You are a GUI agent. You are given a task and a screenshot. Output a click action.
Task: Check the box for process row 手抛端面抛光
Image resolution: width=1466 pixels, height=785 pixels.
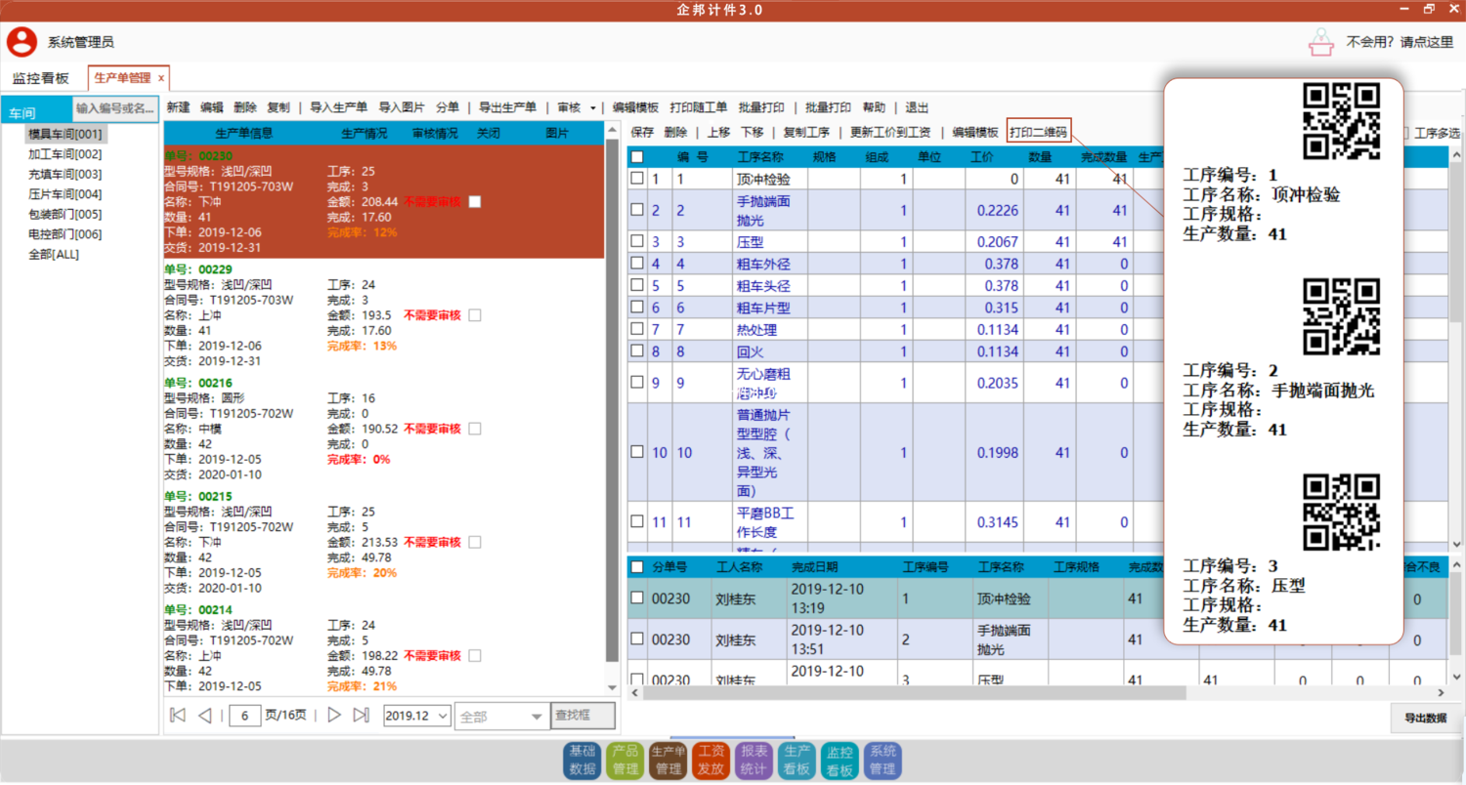637,210
